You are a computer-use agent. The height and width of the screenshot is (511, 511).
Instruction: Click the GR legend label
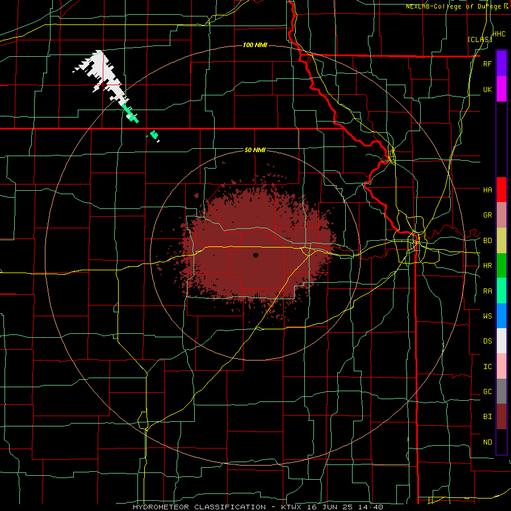click(488, 215)
